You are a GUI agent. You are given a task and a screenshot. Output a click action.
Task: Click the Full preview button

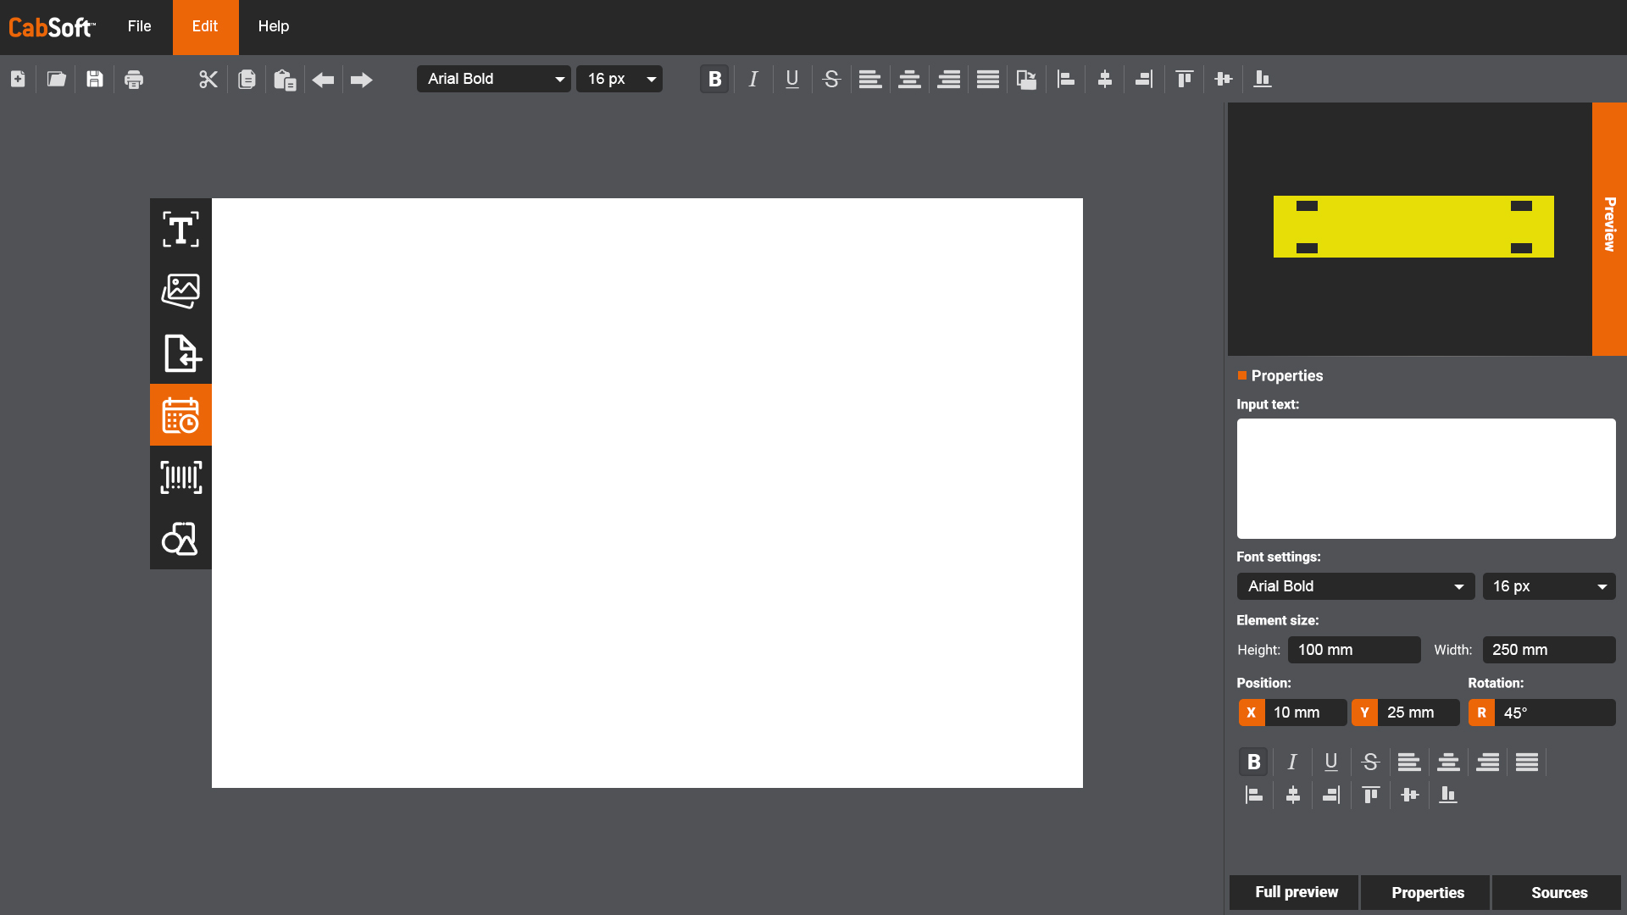tap(1296, 892)
